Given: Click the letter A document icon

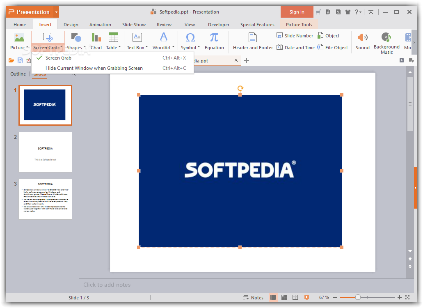Looking at the screenshot, I should (x=338, y=12).
